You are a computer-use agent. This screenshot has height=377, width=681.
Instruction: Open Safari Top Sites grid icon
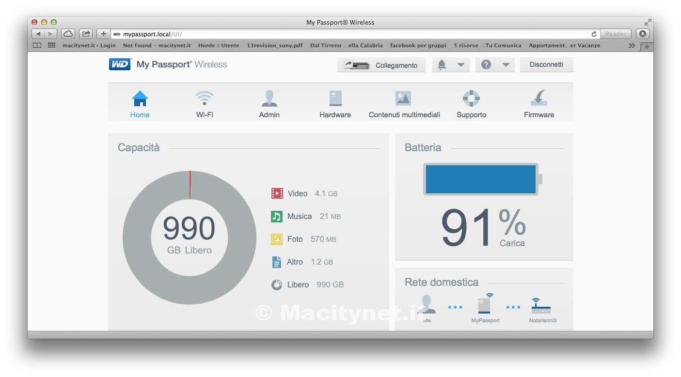tap(52, 46)
